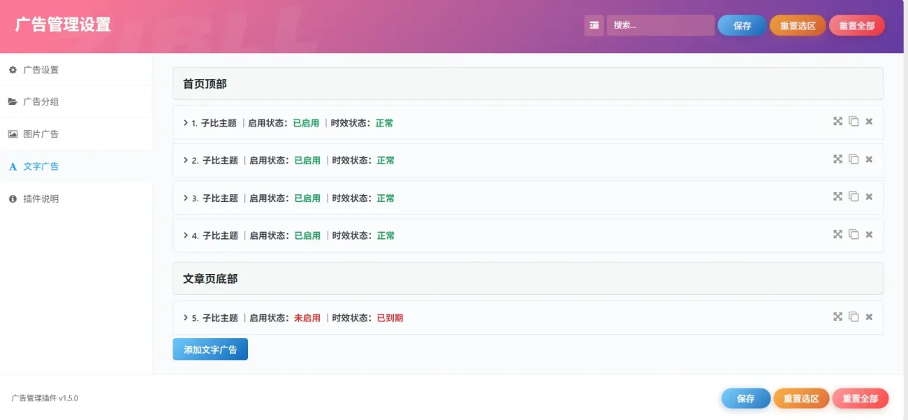
Task: Remove ad row 4 子比主题 with X icon
Action: click(869, 234)
